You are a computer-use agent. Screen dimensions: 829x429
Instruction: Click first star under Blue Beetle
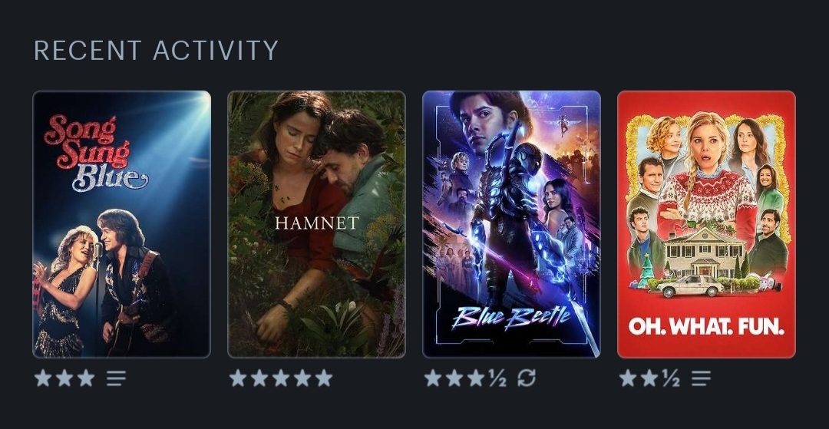[432, 378]
